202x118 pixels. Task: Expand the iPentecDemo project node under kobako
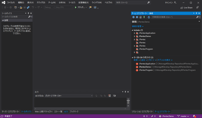[x=134, y=36]
